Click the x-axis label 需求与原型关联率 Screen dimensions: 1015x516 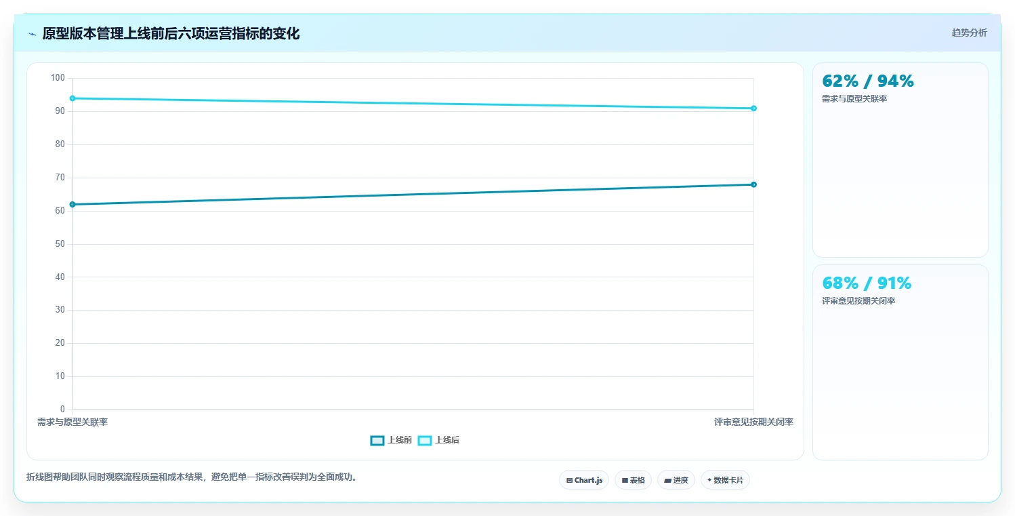click(72, 422)
